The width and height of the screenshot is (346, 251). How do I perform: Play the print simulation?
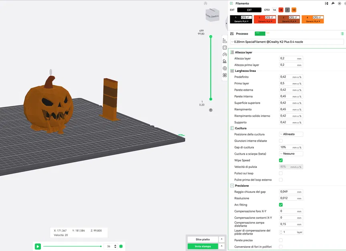[38, 246]
